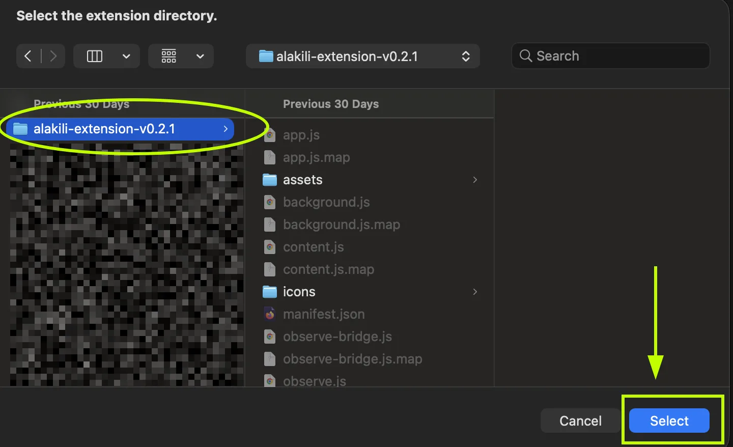Expand the icons folder chevron

point(475,292)
